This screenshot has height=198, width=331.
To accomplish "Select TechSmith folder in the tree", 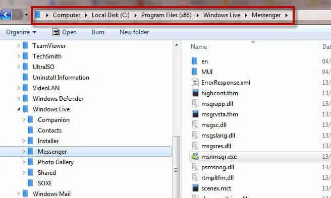I will click(47, 56).
